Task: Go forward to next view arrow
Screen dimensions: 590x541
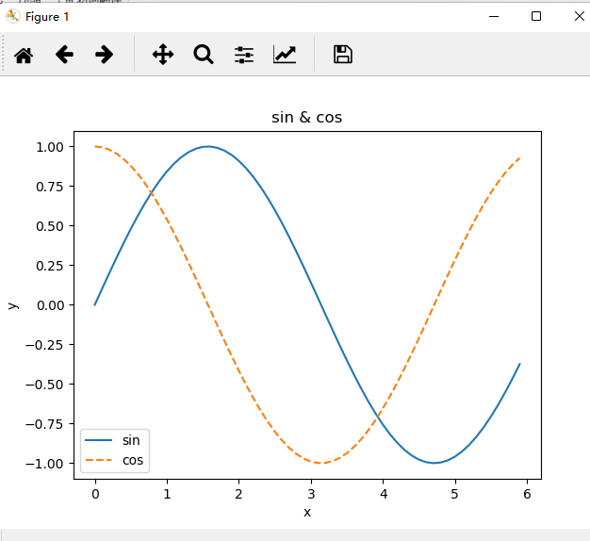Action: 105,55
